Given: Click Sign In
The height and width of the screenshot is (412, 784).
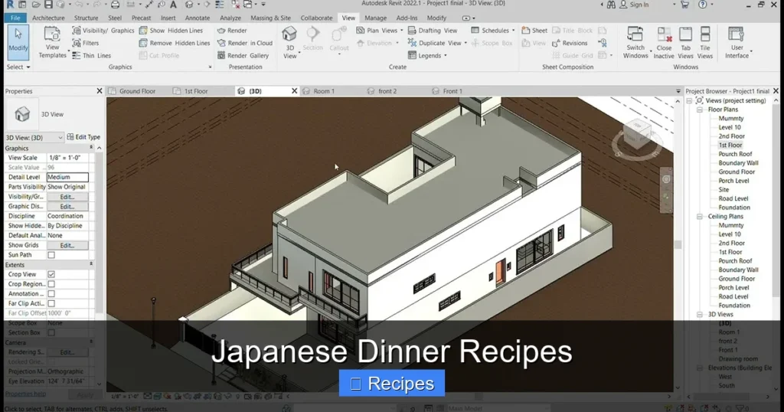Looking at the screenshot, I should (635, 5).
